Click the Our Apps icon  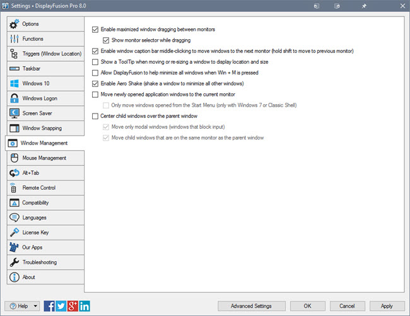(14, 247)
